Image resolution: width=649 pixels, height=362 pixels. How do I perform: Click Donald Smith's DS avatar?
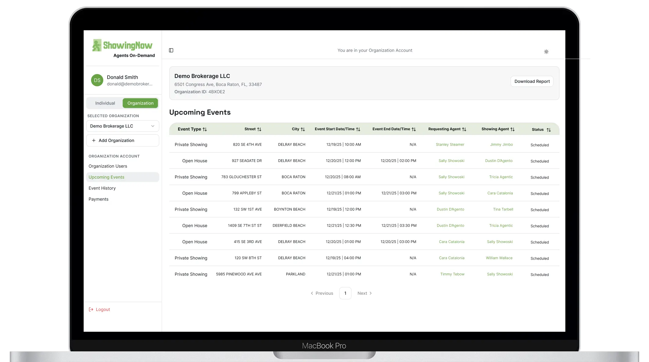point(97,80)
